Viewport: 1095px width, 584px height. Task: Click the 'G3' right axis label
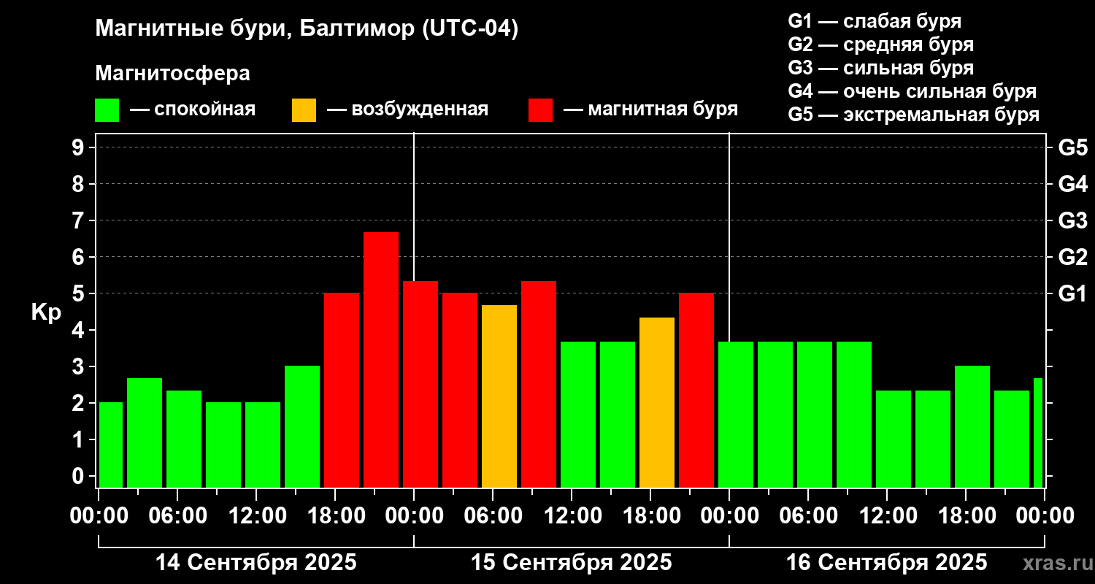[1072, 220]
